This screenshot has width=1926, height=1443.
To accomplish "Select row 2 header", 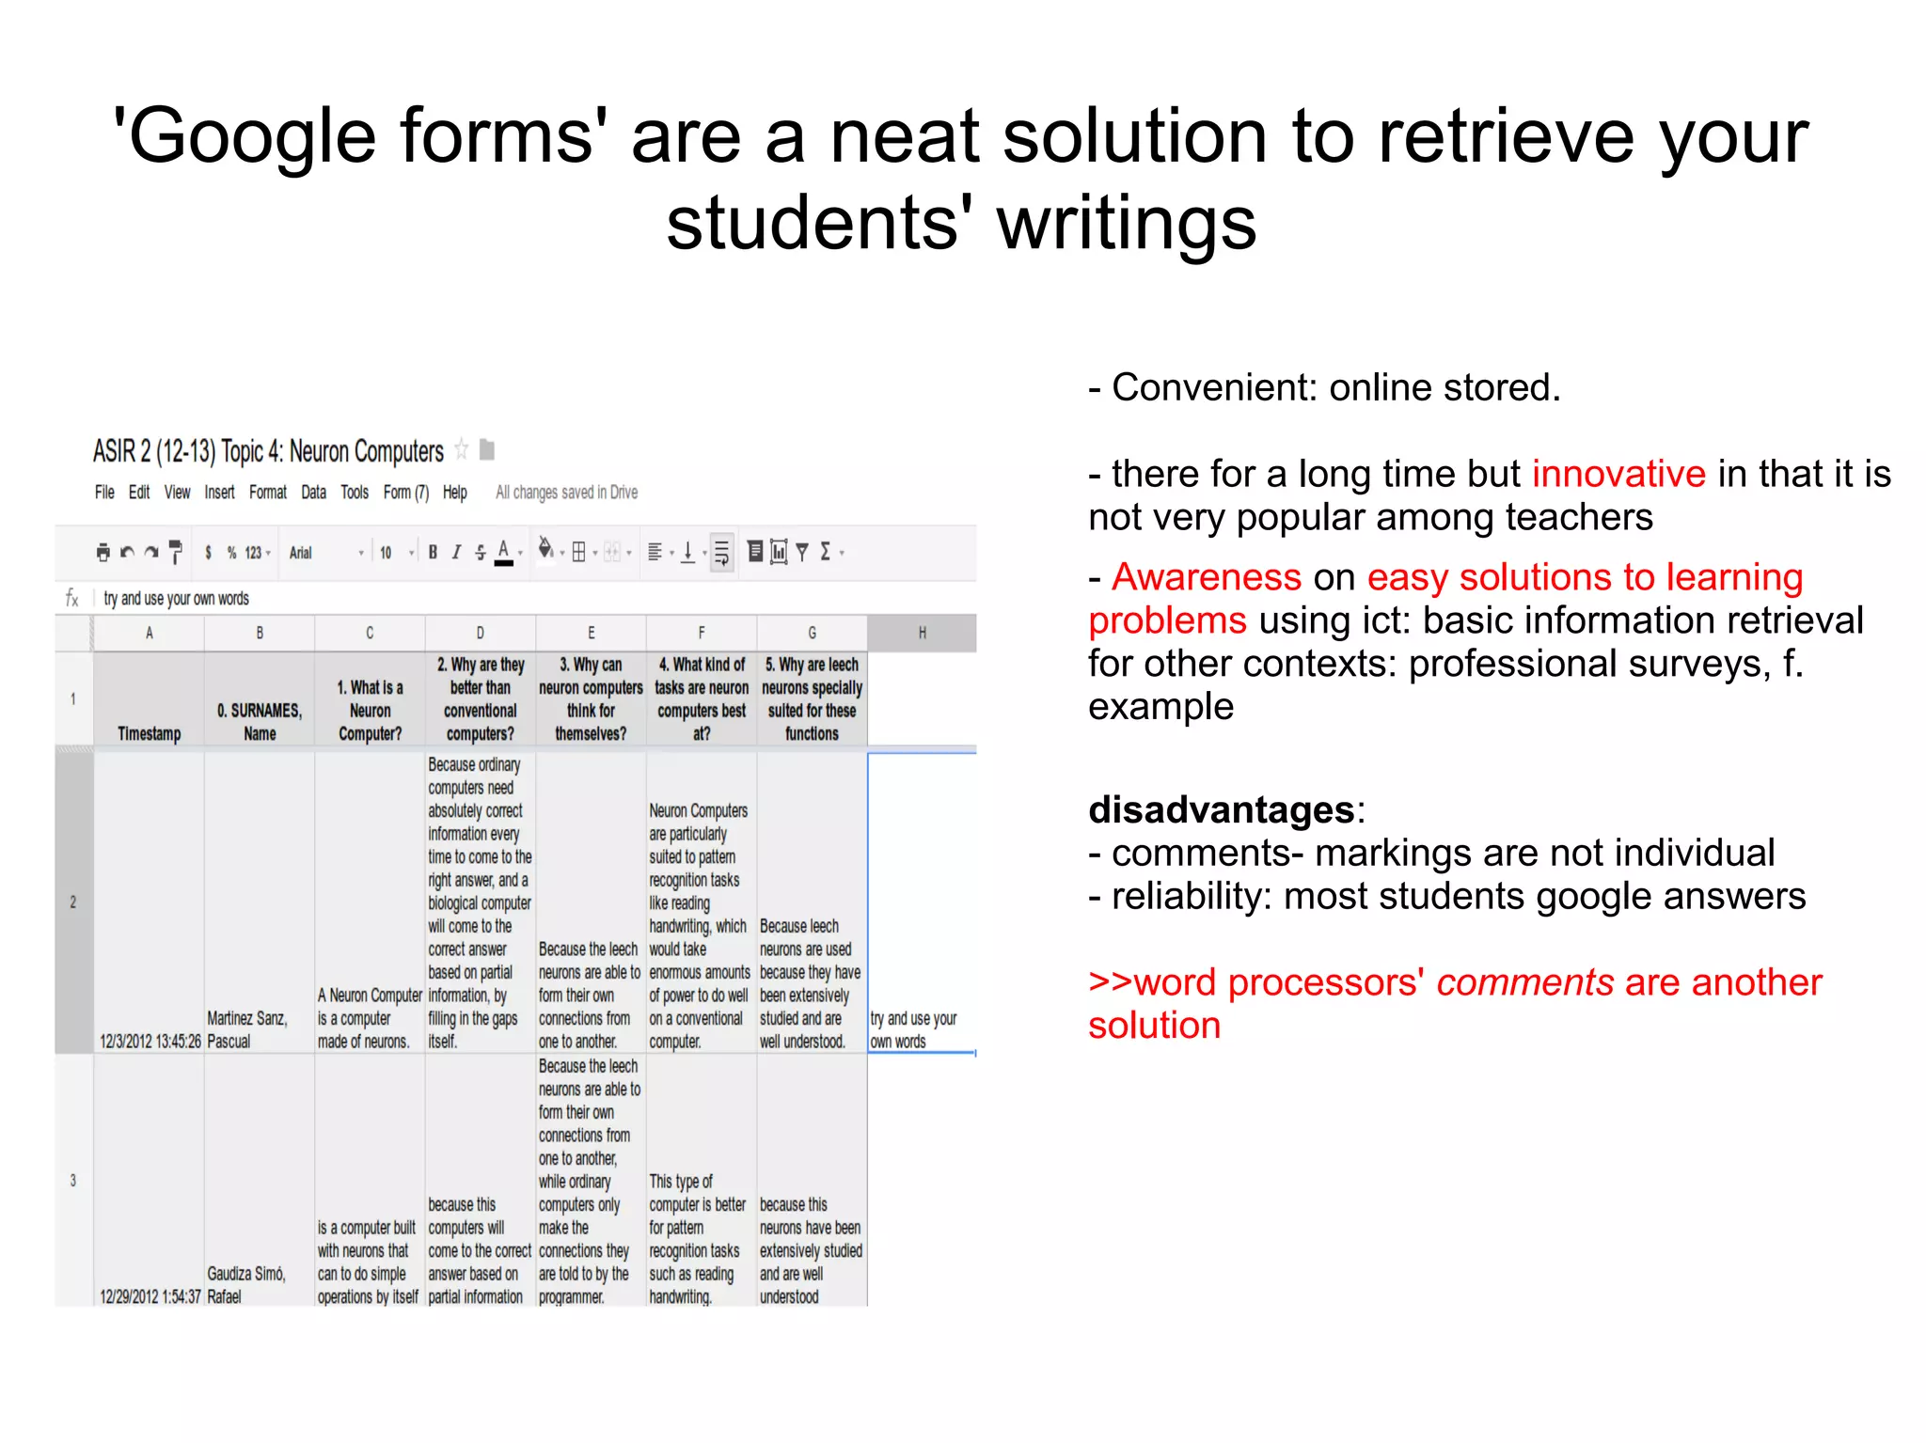I will click(73, 902).
